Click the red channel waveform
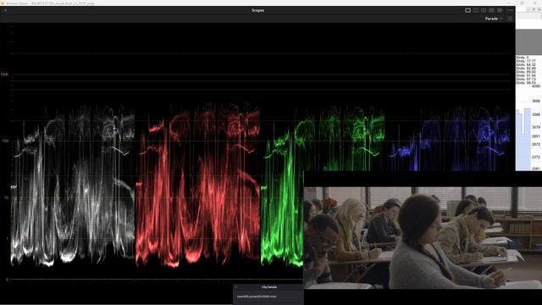The width and height of the screenshot is (542, 305). 197,184
